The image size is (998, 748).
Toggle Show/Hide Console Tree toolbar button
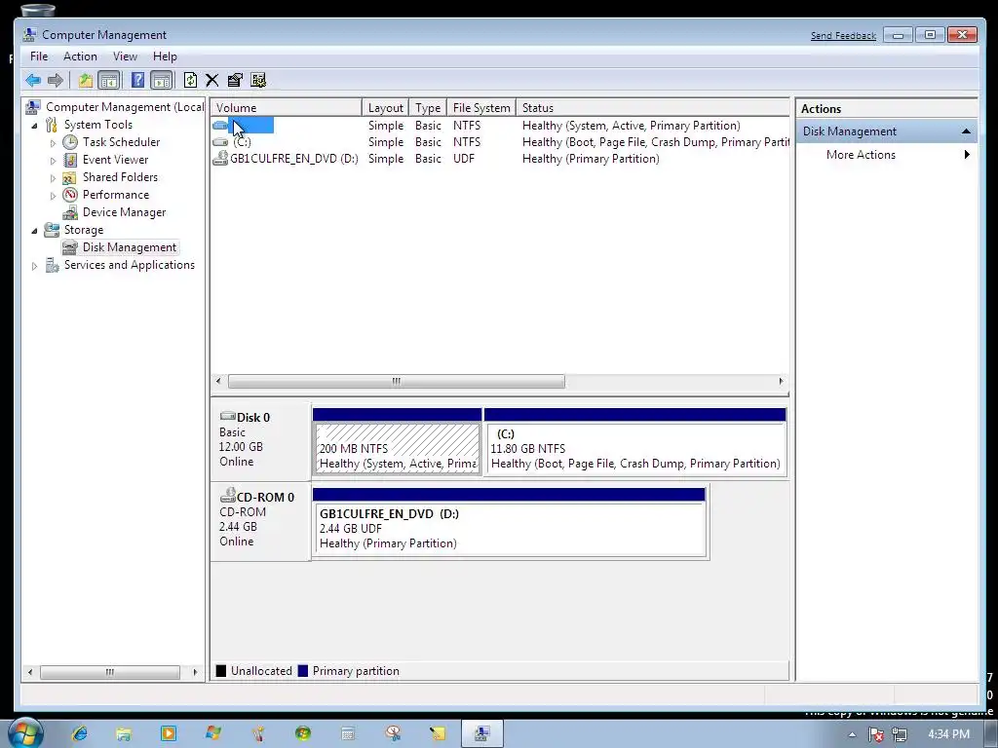point(109,80)
